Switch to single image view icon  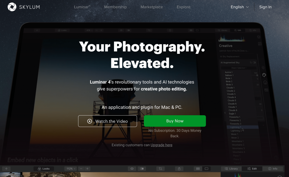[206, 169]
